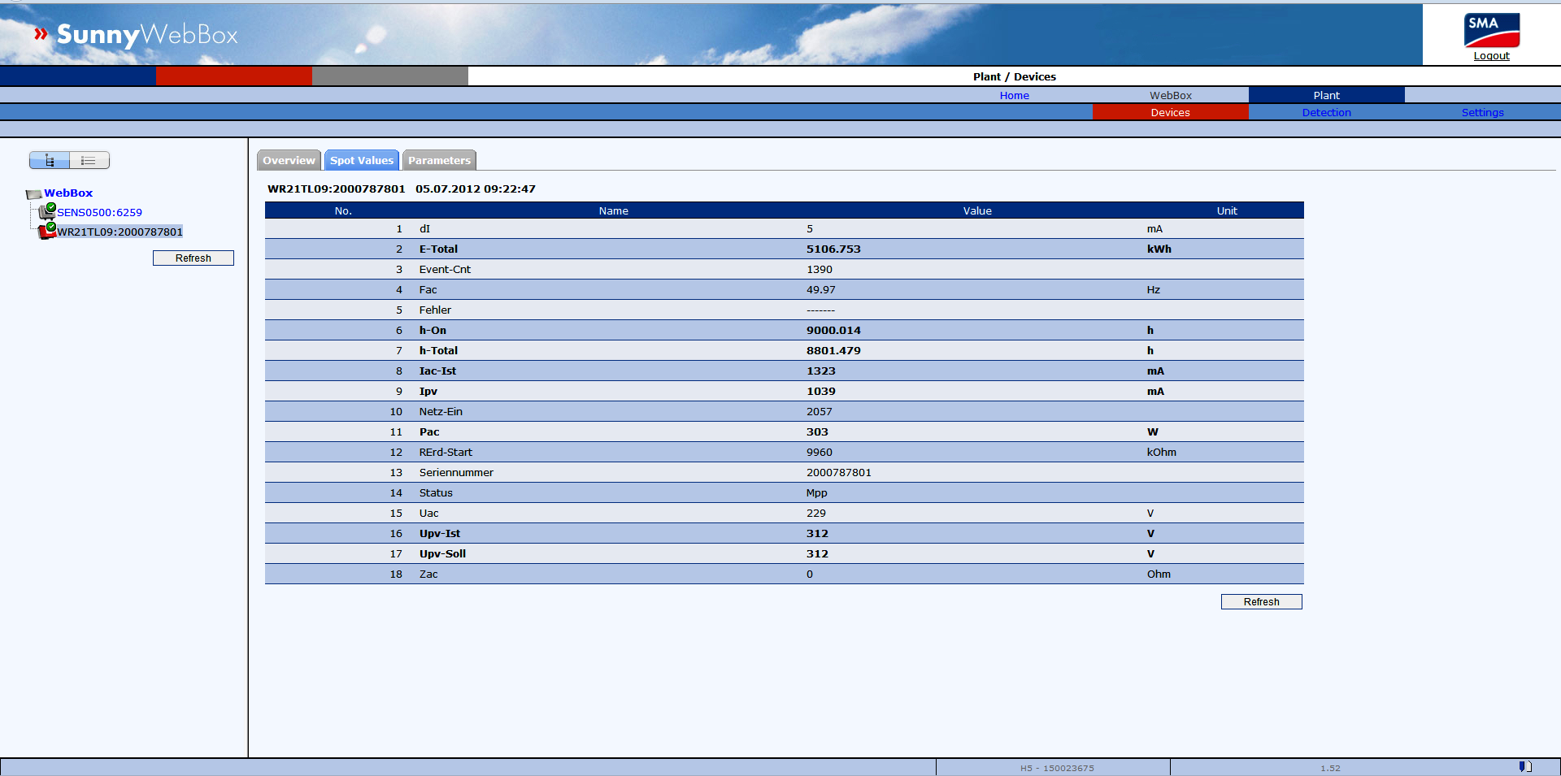Image resolution: width=1561 pixels, height=776 pixels.
Task: Click status bar text H5 - 150023675
Action: (1057, 768)
